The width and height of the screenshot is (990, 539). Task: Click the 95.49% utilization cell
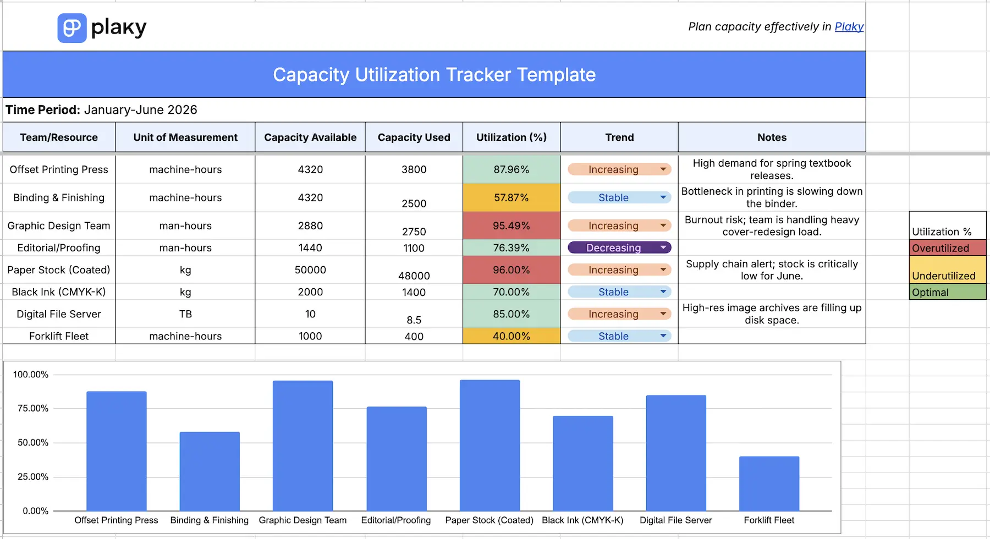pos(511,226)
